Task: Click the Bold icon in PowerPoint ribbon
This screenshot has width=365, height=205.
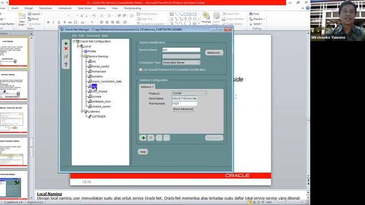Action: (48, 22)
